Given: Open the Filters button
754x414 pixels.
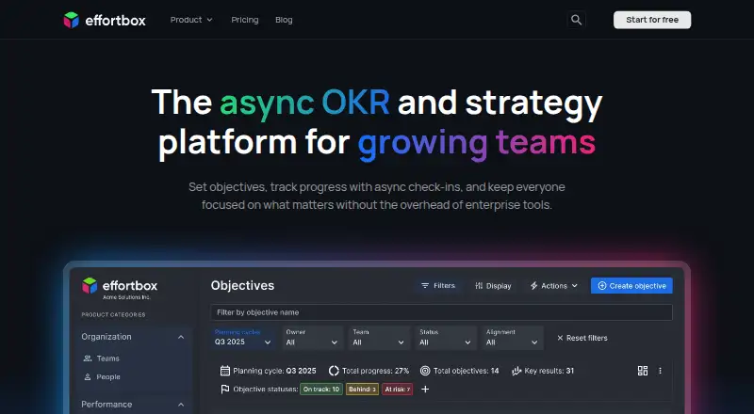Looking at the screenshot, I should [438, 286].
